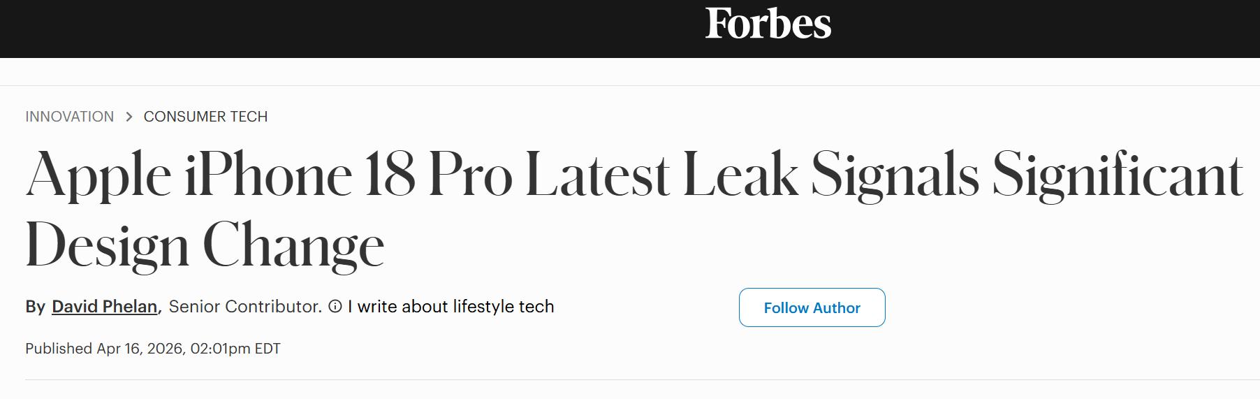The width and height of the screenshot is (1260, 399).
Task: Open the Innovation breadcrumb section
Action: (x=70, y=117)
